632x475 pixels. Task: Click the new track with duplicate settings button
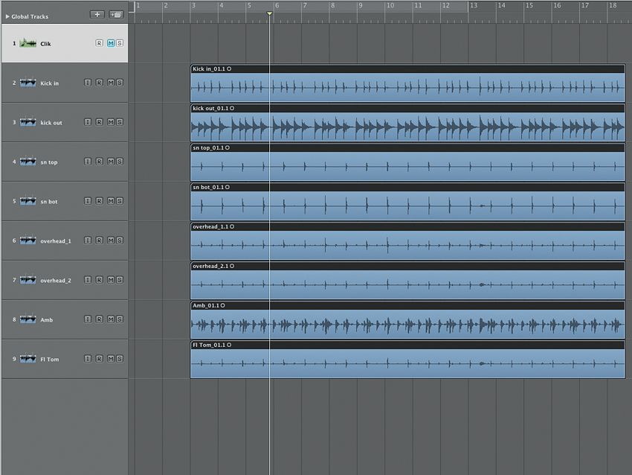115,13
